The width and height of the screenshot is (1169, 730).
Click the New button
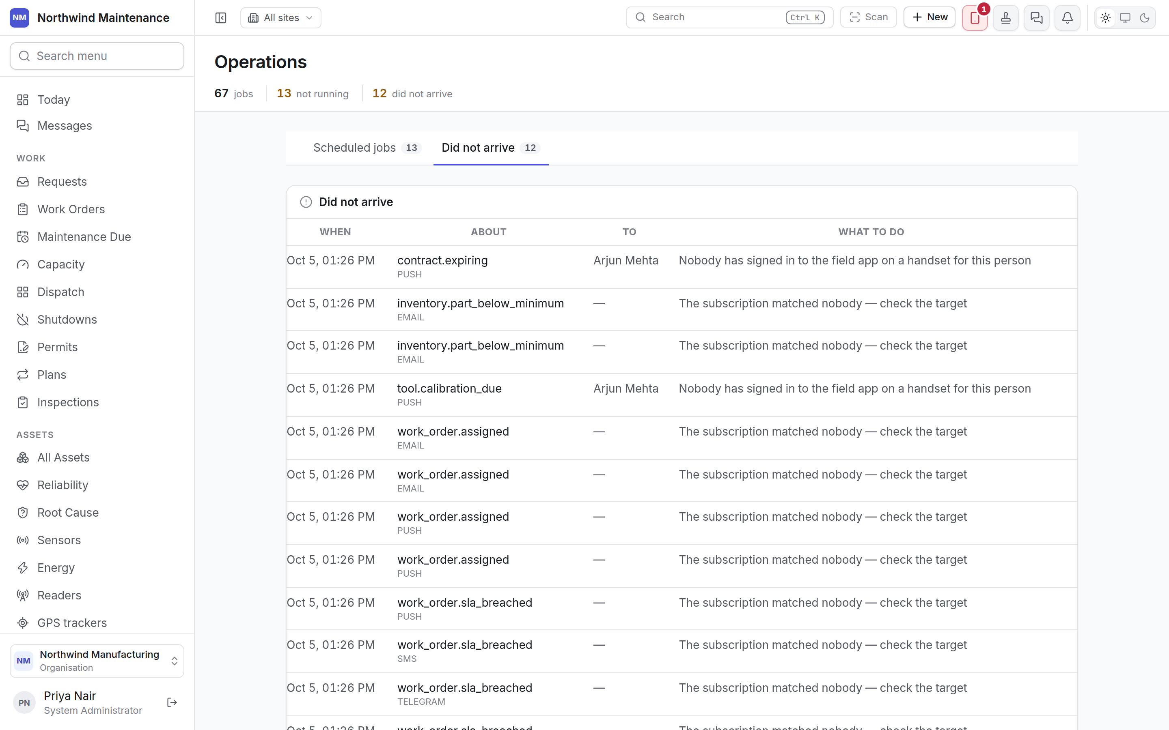click(x=930, y=17)
